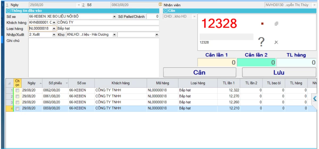Open the Nhập/Xuất dropdown
This screenshot has width=319, height=149.
pyautogui.click(x=54, y=35)
